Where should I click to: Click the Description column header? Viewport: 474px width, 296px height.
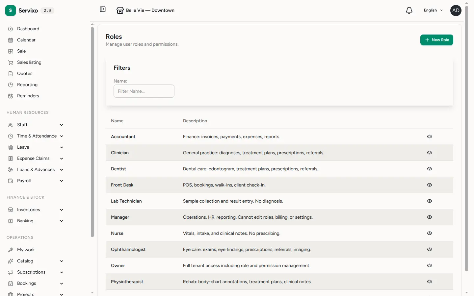pyautogui.click(x=195, y=121)
